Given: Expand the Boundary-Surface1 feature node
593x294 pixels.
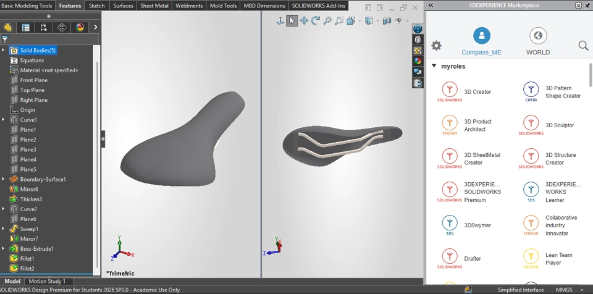Looking at the screenshot, I should point(3,179).
